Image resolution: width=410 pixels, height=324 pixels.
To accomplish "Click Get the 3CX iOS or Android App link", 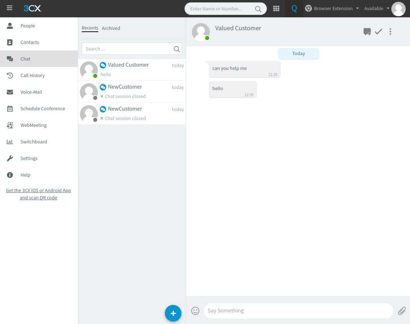I will [x=39, y=194].
